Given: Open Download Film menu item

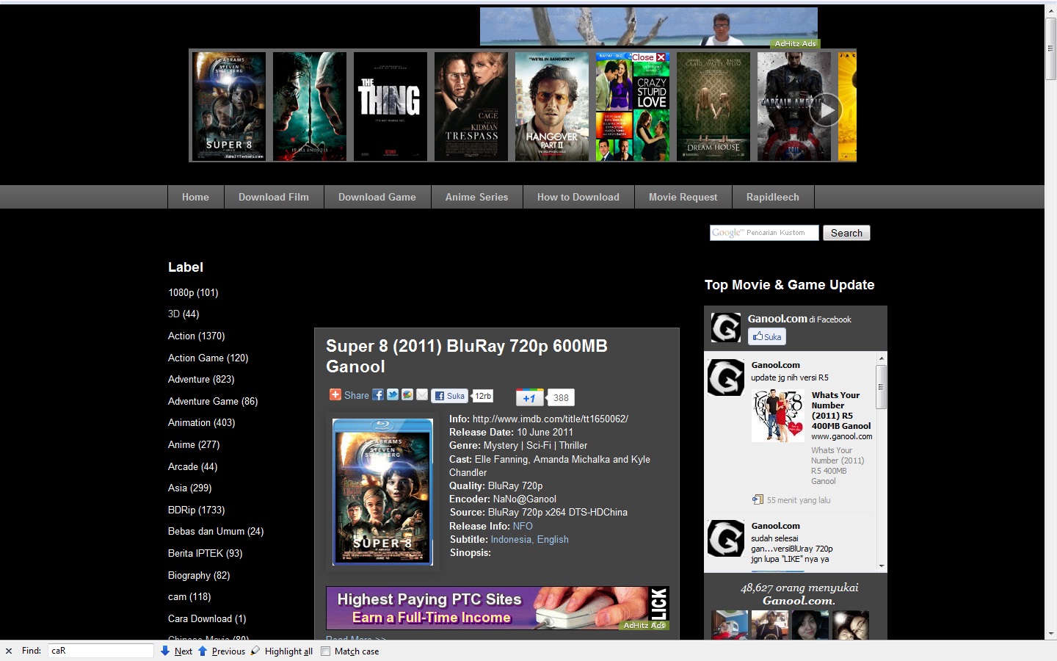Looking at the screenshot, I should [x=274, y=197].
